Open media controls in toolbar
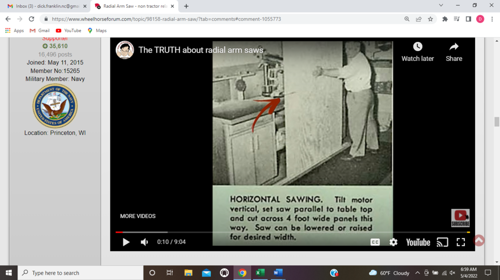The width and height of the screenshot is (500, 280). 457,19
